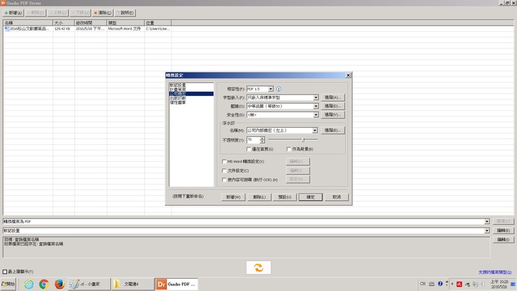The width and height of the screenshot is (517, 291).
Task: Click the 支援的檔案類型 link
Action: pos(496,271)
